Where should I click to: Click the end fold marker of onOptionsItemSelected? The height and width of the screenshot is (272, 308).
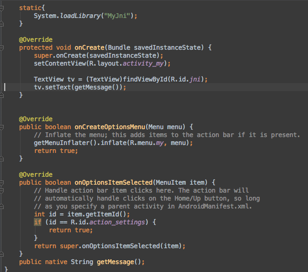[x=2, y=254]
